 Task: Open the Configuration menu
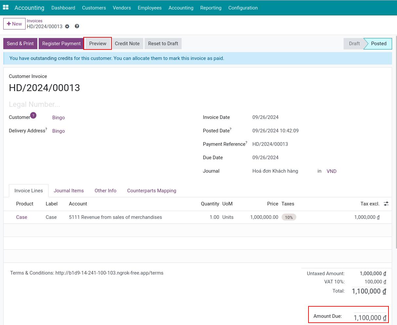pos(243,8)
